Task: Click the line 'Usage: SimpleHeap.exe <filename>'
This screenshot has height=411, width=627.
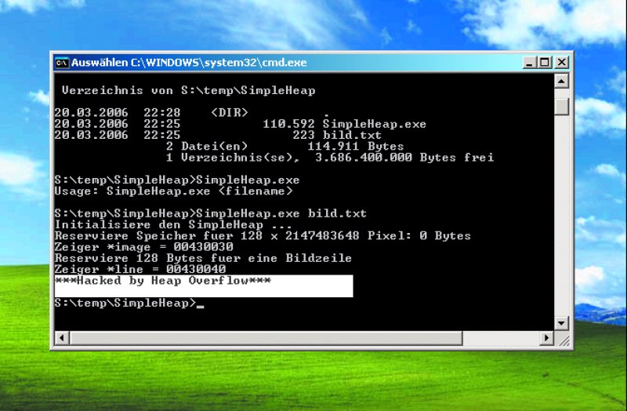Action: (x=173, y=191)
